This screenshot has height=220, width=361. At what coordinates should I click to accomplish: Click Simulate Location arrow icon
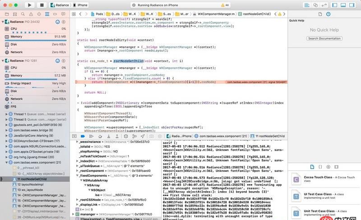(143, 136)
